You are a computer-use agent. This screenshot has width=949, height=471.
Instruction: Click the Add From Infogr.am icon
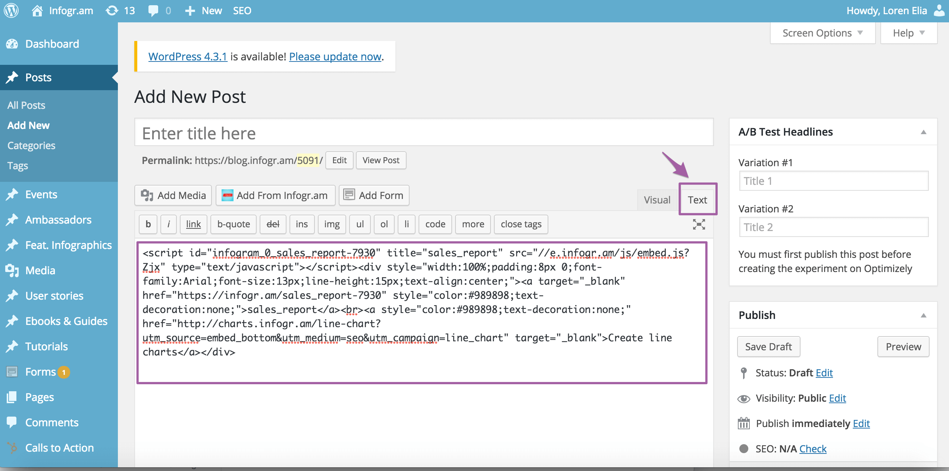pos(228,195)
